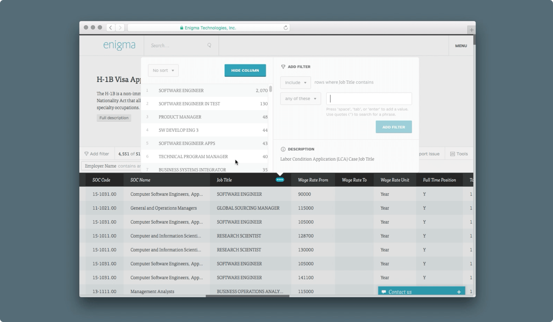
Task: Click the job title list scrollbar
Action: (x=271, y=88)
